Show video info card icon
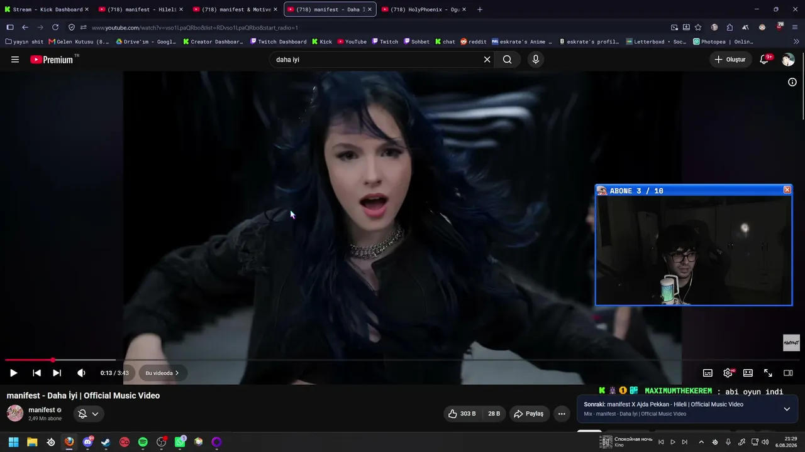 (792, 82)
